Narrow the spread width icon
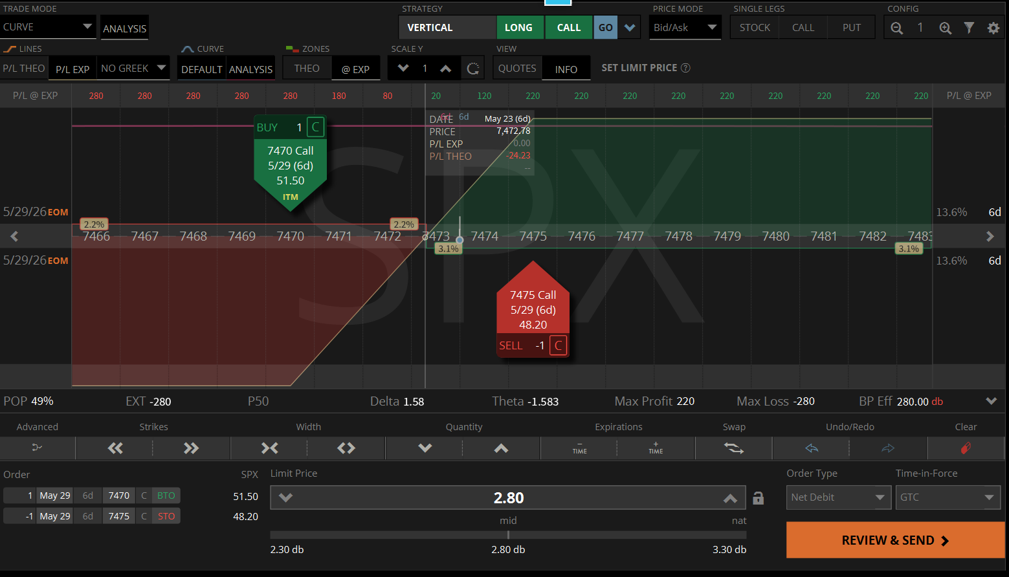 point(269,448)
